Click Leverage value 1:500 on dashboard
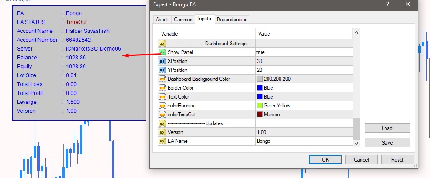 coord(73,102)
